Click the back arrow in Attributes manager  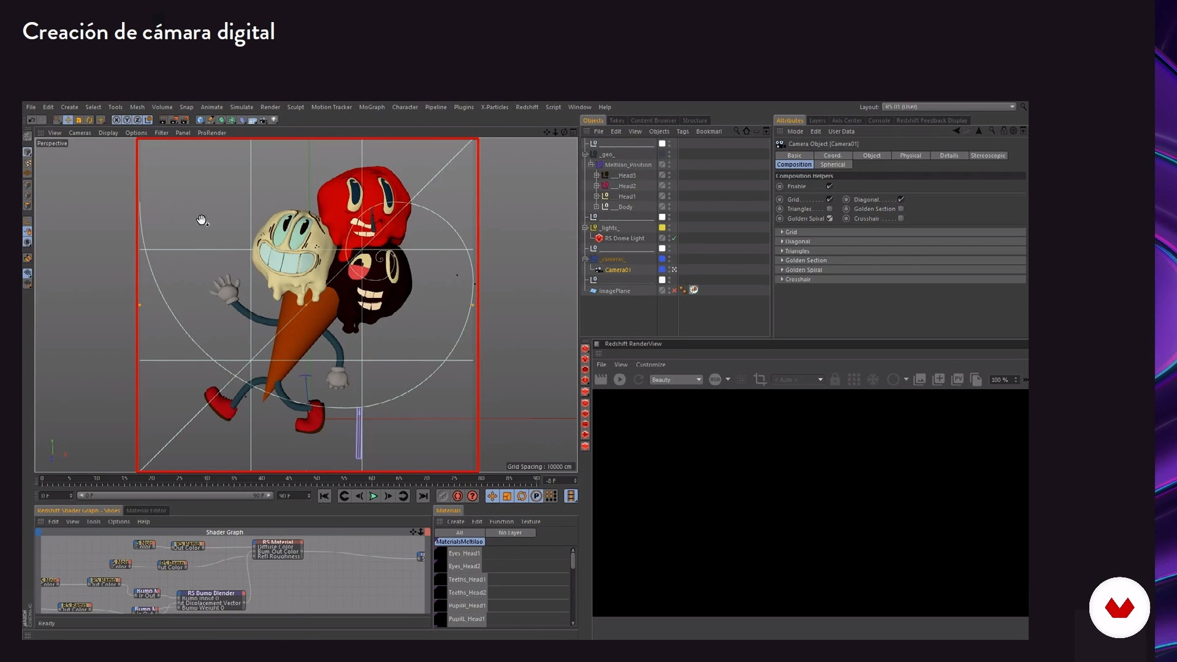coord(956,131)
